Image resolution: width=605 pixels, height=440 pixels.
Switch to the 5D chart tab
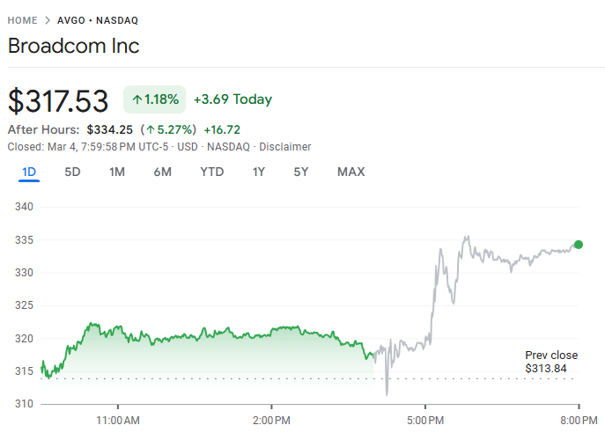(x=72, y=172)
